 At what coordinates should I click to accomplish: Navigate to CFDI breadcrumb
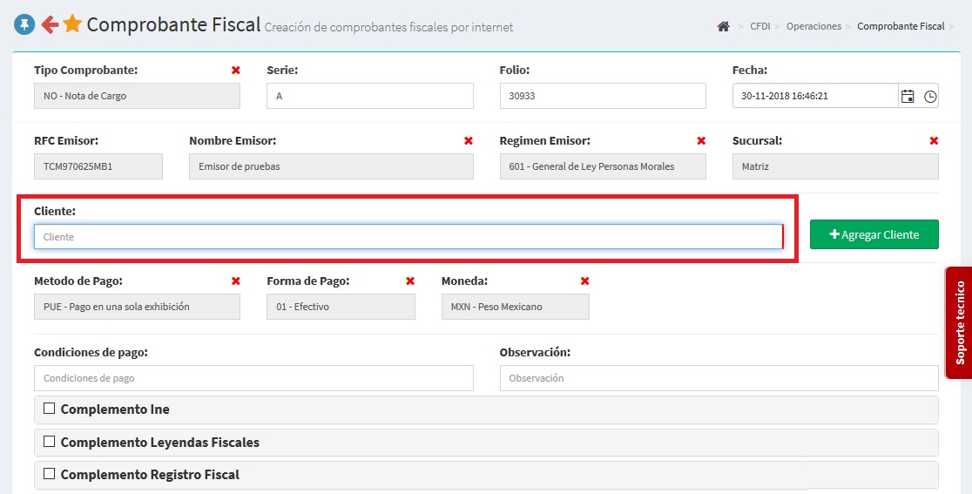pyautogui.click(x=759, y=26)
